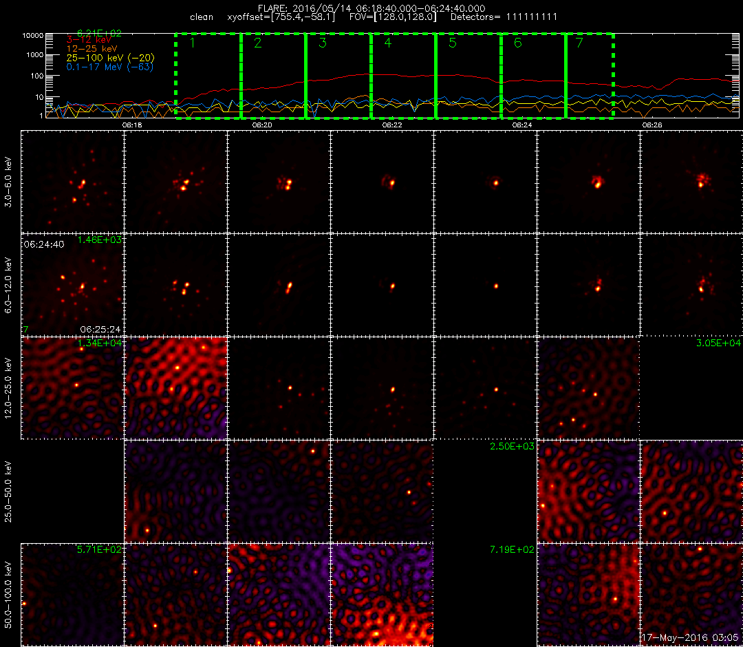743x647 pixels.
Task: Open sixth image in 12.0-25.0 keV row
Action: tap(588, 388)
